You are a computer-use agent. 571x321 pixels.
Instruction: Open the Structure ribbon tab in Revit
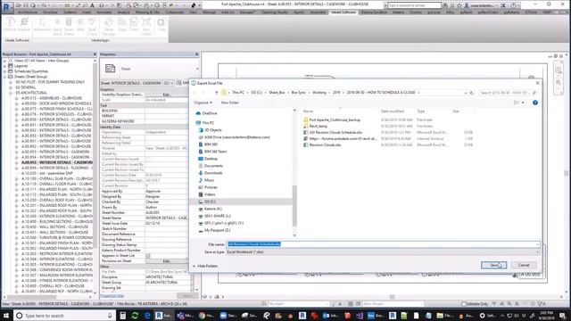coord(50,12)
